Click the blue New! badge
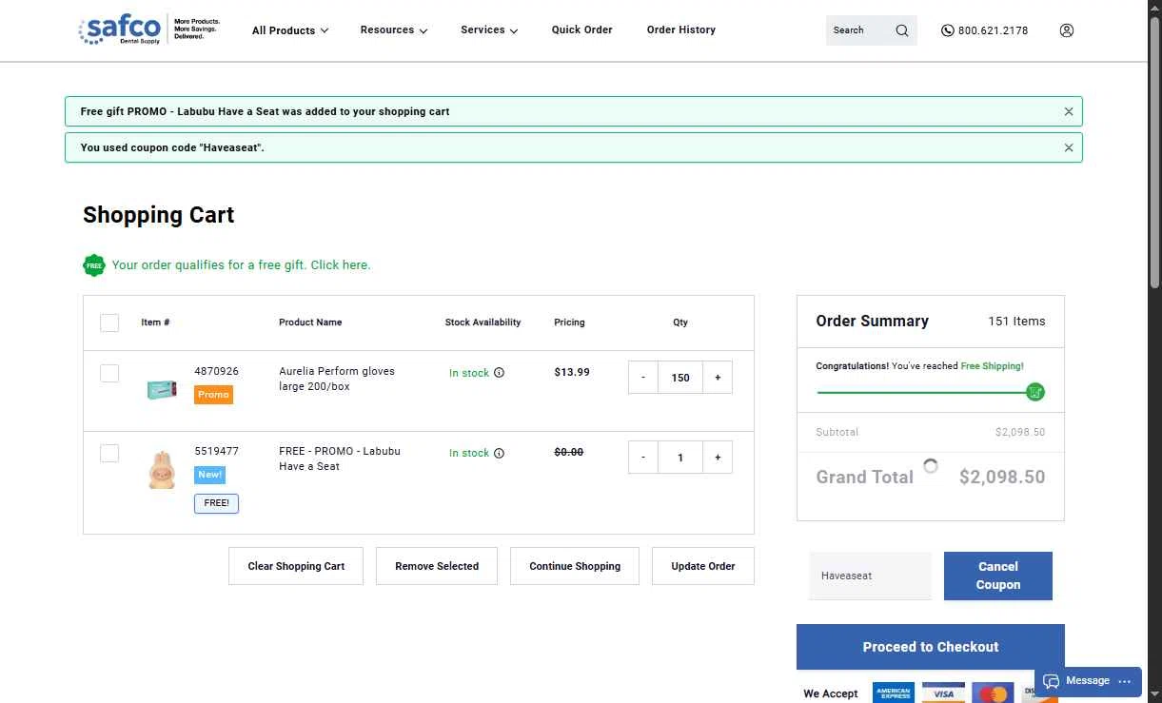The image size is (1162, 703). coord(209,475)
